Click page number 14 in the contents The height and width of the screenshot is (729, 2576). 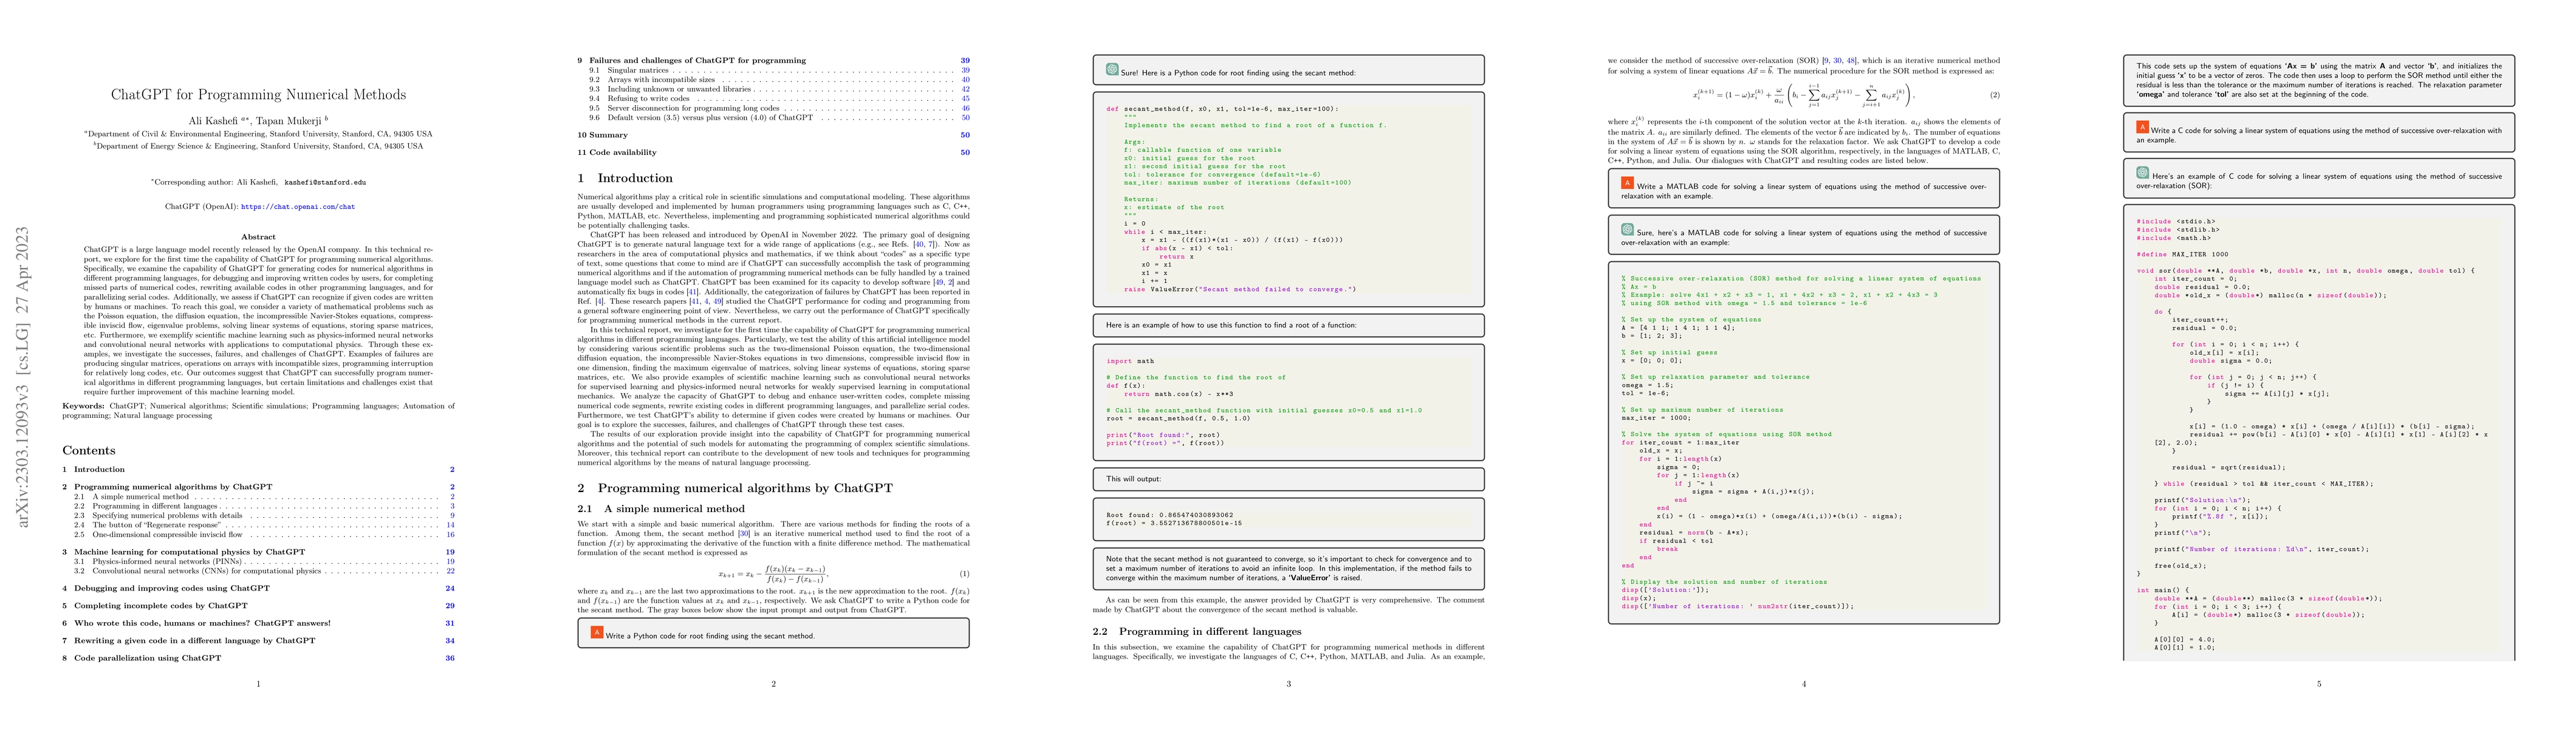pos(451,525)
